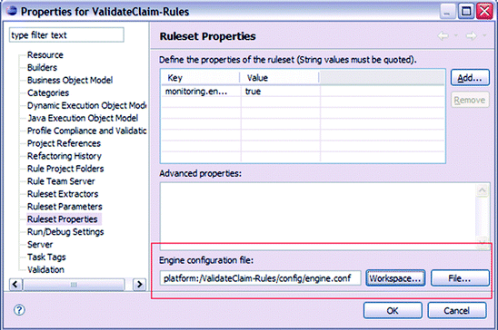Click the help question mark icon
The image size is (498, 330).
click(19, 310)
